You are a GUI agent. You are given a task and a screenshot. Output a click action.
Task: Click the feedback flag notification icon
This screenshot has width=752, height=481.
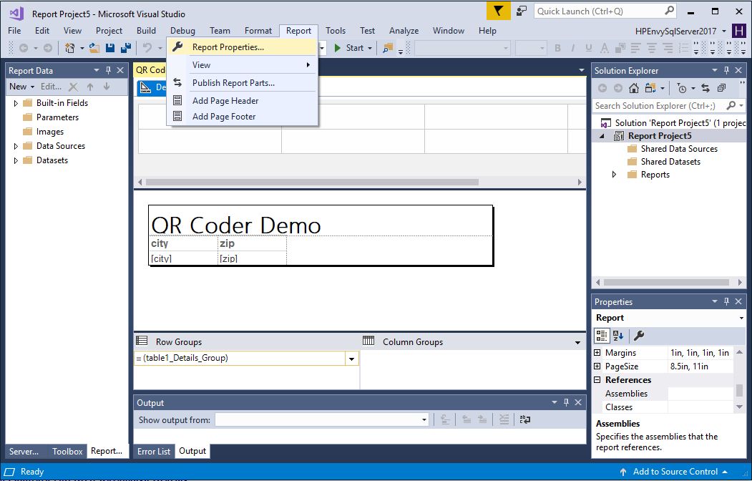[498, 11]
